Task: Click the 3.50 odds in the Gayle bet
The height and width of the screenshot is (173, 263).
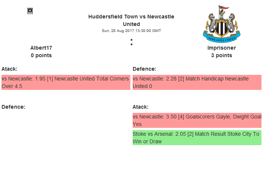Action: [172, 117]
